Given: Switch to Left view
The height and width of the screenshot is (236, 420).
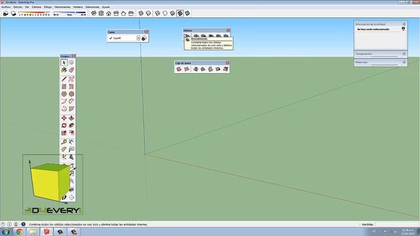Looking at the screenshot, I should tap(131, 13).
